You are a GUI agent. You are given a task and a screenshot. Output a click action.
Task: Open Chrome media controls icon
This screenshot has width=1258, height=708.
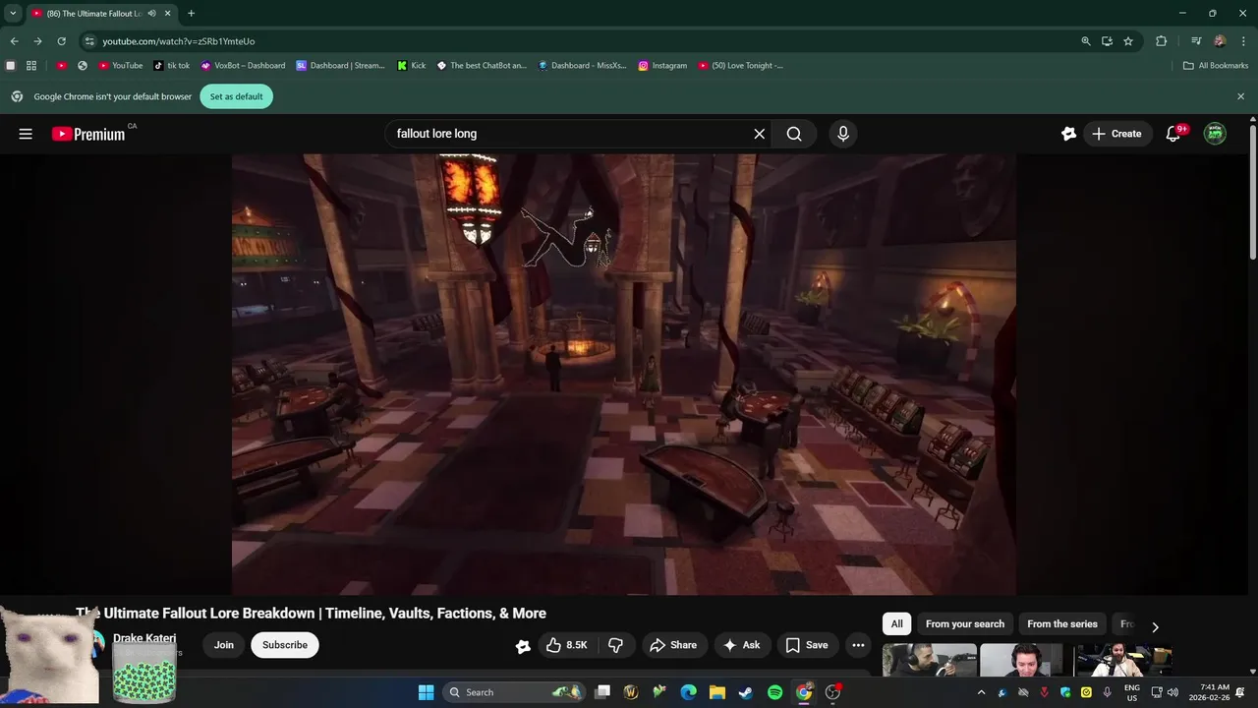1195,41
